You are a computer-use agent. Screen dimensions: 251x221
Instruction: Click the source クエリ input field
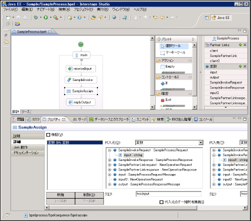pos(168,194)
